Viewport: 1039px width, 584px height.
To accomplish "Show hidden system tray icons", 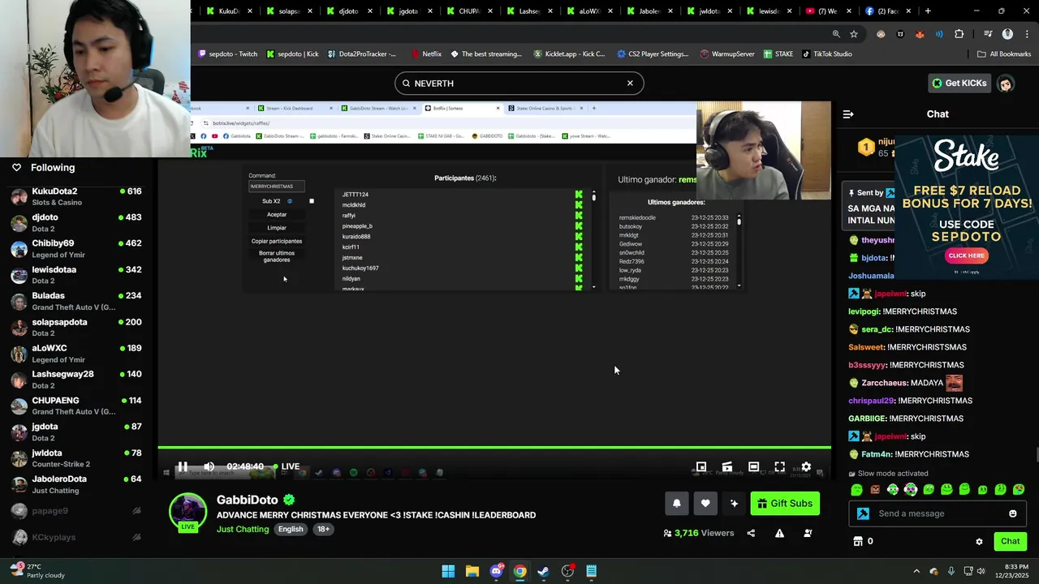I will pyautogui.click(x=916, y=571).
